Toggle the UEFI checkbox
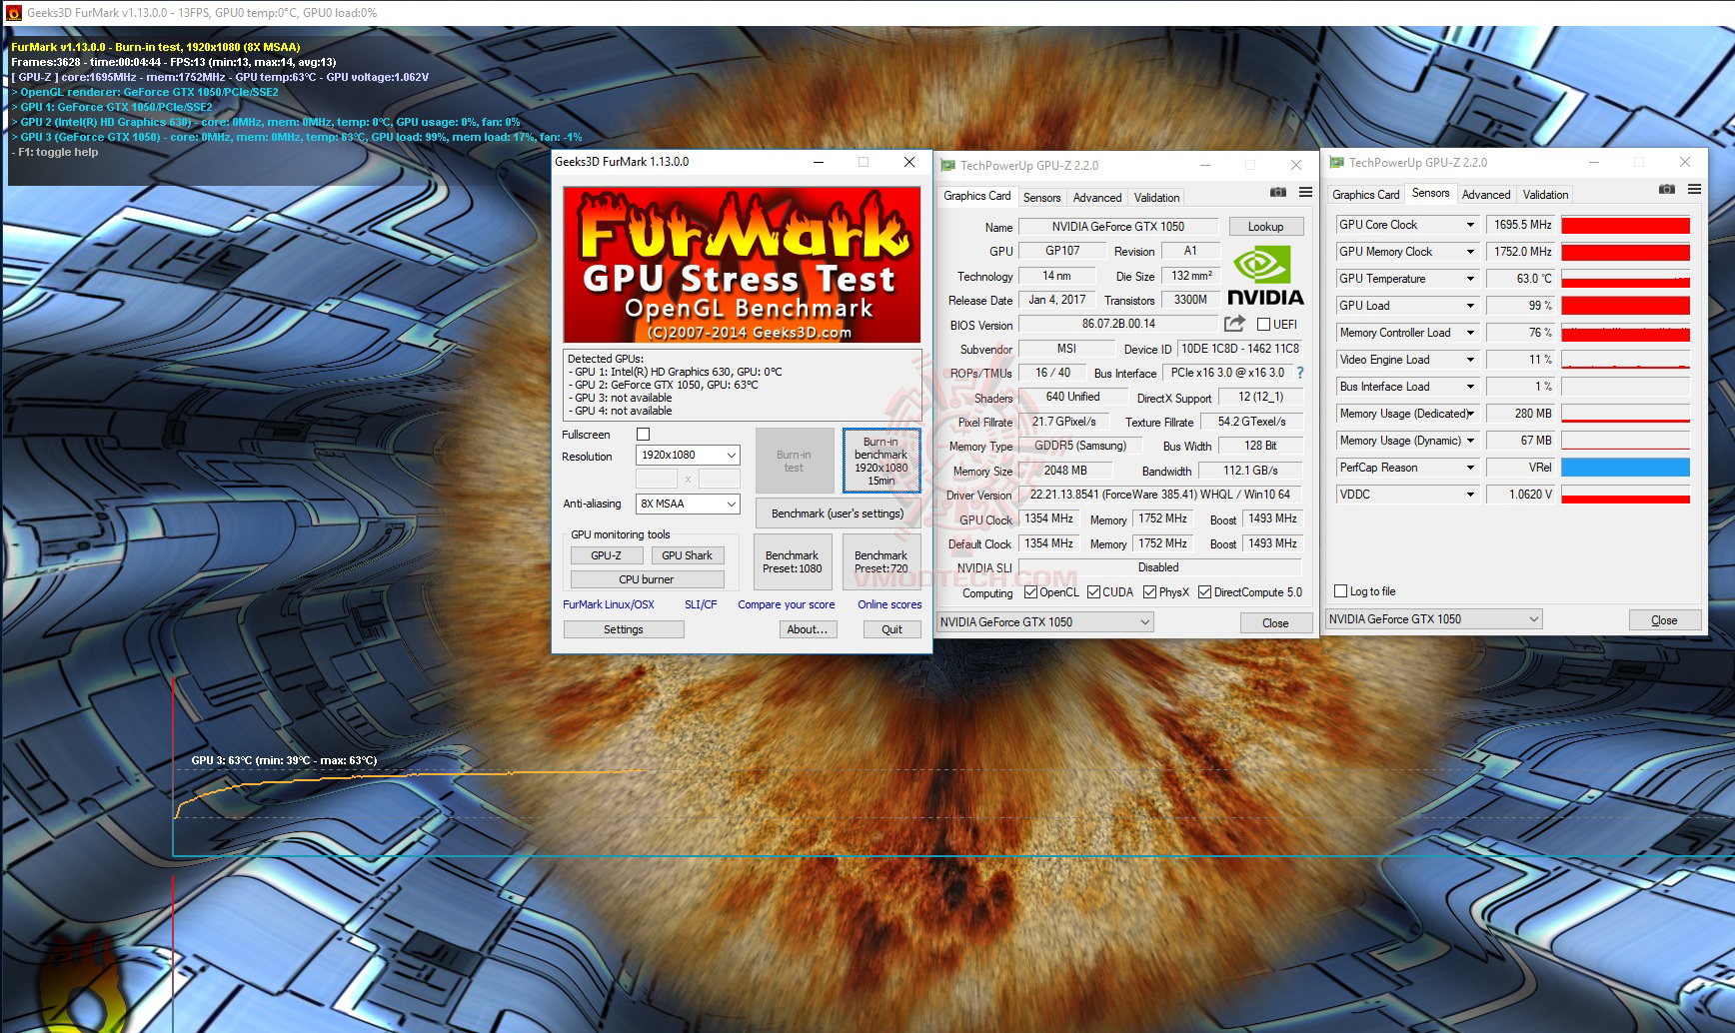 coord(1263,325)
